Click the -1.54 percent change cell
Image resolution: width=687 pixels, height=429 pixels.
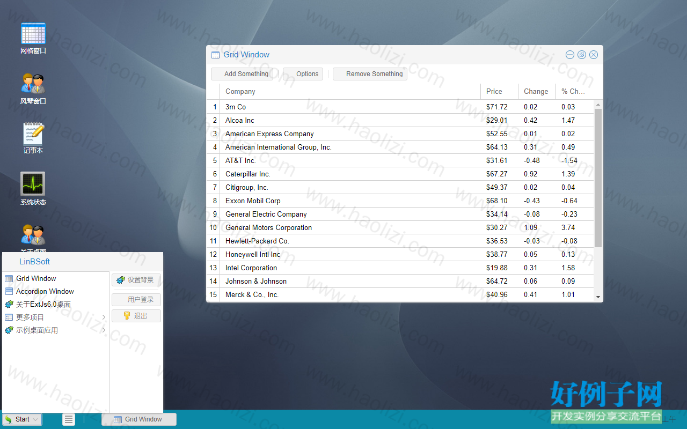coord(575,160)
